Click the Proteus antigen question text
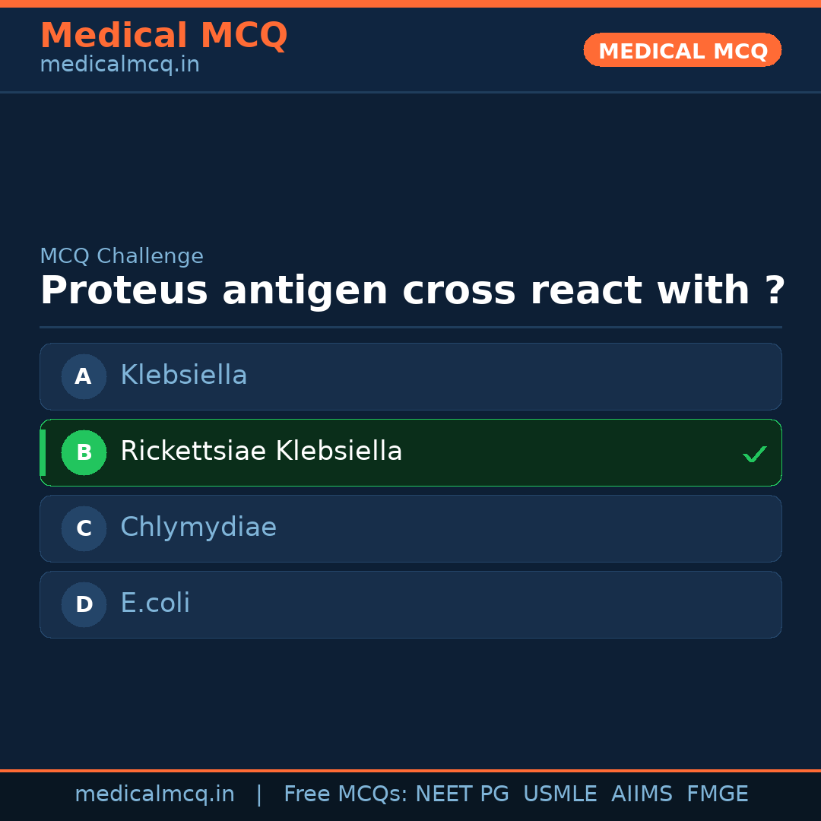The width and height of the screenshot is (821, 821). [x=412, y=291]
